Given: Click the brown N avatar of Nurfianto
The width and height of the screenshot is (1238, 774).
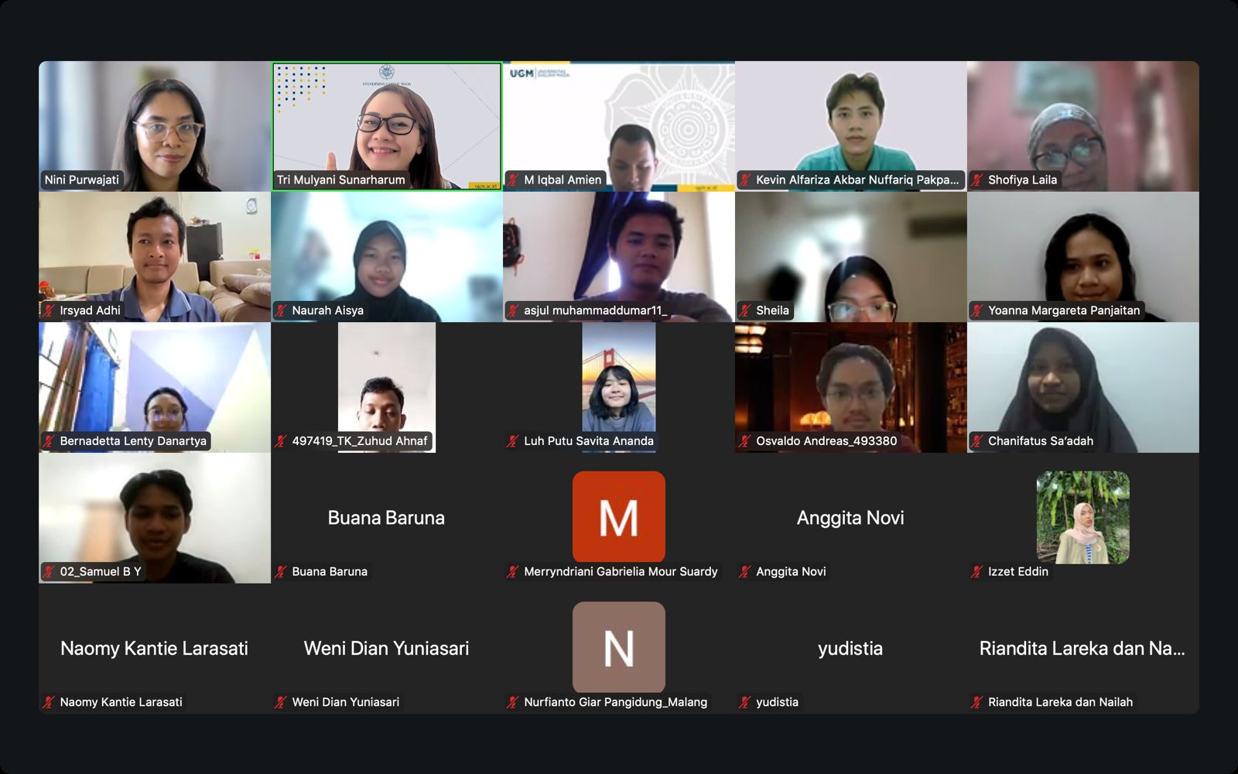Looking at the screenshot, I should point(619,647).
